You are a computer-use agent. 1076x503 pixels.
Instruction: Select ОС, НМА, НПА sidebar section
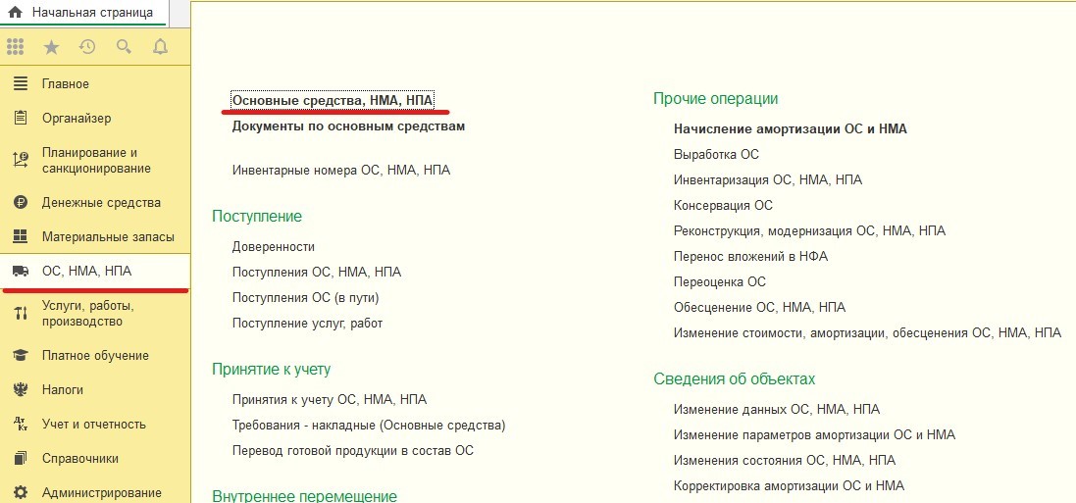coord(86,272)
